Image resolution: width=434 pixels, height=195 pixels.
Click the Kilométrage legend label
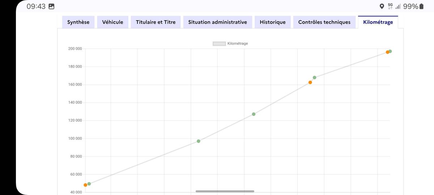[x=238, y=44]
